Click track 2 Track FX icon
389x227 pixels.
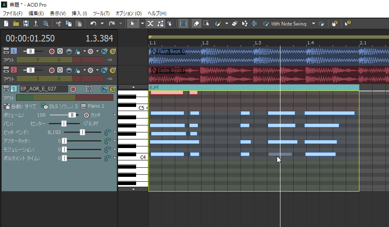click(77, 70)
